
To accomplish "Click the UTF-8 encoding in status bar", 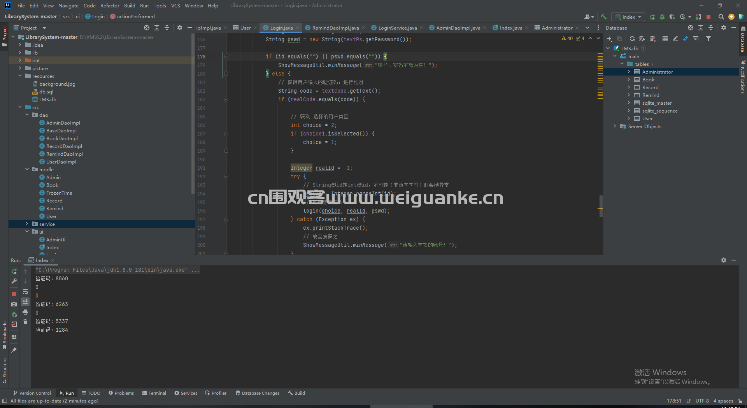I will [x=702, y=401].
